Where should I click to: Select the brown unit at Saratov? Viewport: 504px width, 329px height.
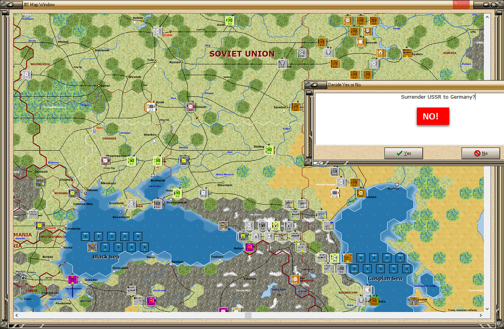pyautogui.click(x=295, y=107)
